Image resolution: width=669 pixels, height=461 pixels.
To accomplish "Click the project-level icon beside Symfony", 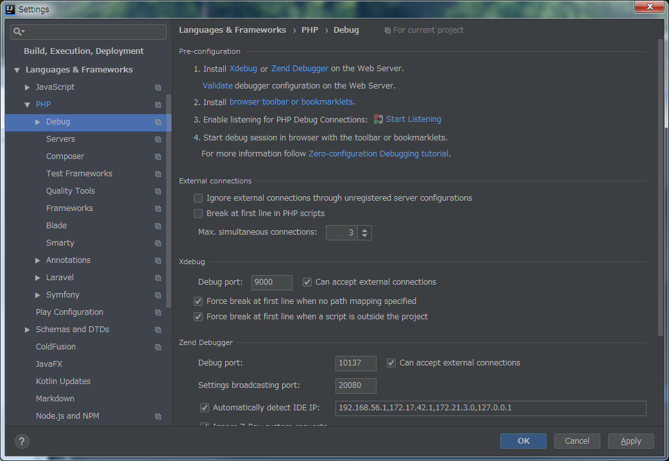I will click(158, 295).
